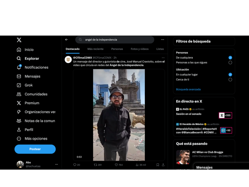Click the X logo home icon
The height and width of the screenshot is (187, 249).
(x=19, y=40)
